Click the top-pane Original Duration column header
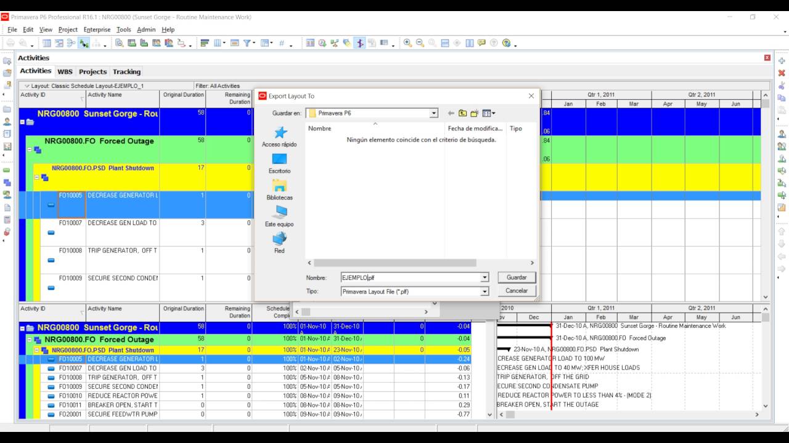This screenshot has height=443, width=789. pyautogui.click(x=183, y=98)
